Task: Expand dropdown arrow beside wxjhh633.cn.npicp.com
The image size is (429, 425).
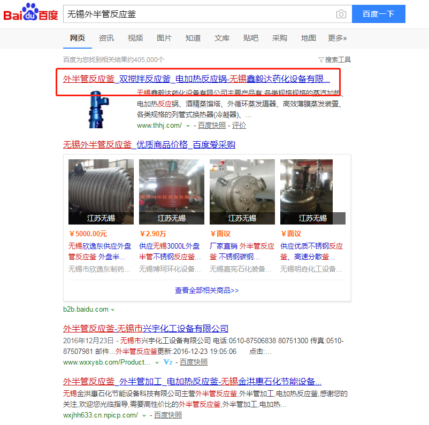Action: pyautogui.click(x=144, y=416)
